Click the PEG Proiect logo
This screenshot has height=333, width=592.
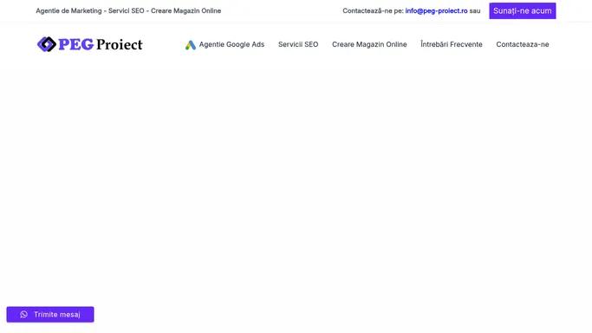90,44
